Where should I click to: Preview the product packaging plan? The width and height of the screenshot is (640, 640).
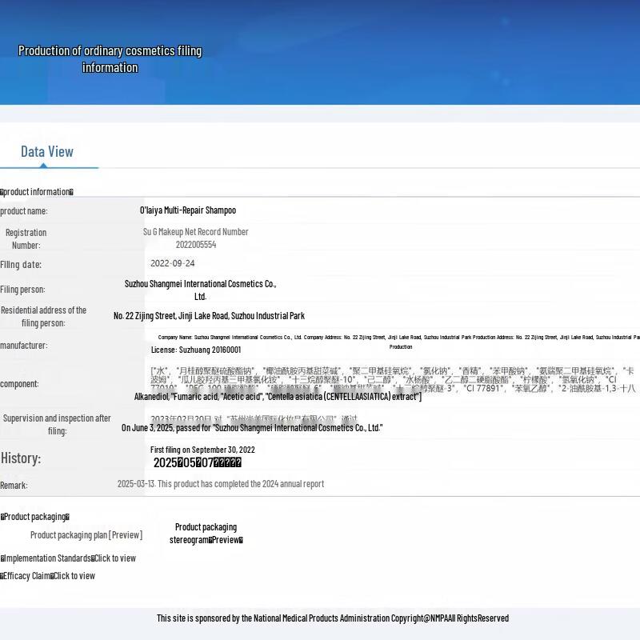[86, 535]
